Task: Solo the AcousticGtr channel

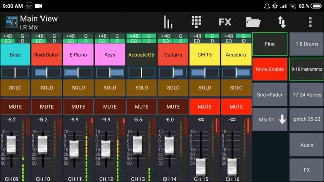Action: tap(142, 87)
